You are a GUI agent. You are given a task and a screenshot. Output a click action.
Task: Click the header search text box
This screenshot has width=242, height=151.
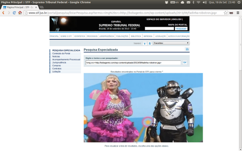[x=159, y=29]
